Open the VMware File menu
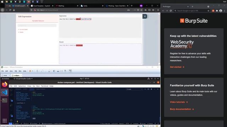The image size is (227, 127). click(x=2, y=71)
